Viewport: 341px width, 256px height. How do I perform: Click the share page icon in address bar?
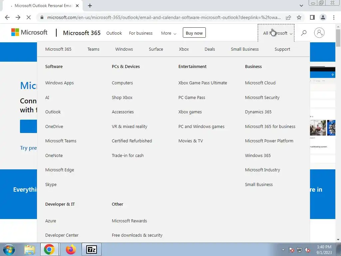click(x=288, y=17)
